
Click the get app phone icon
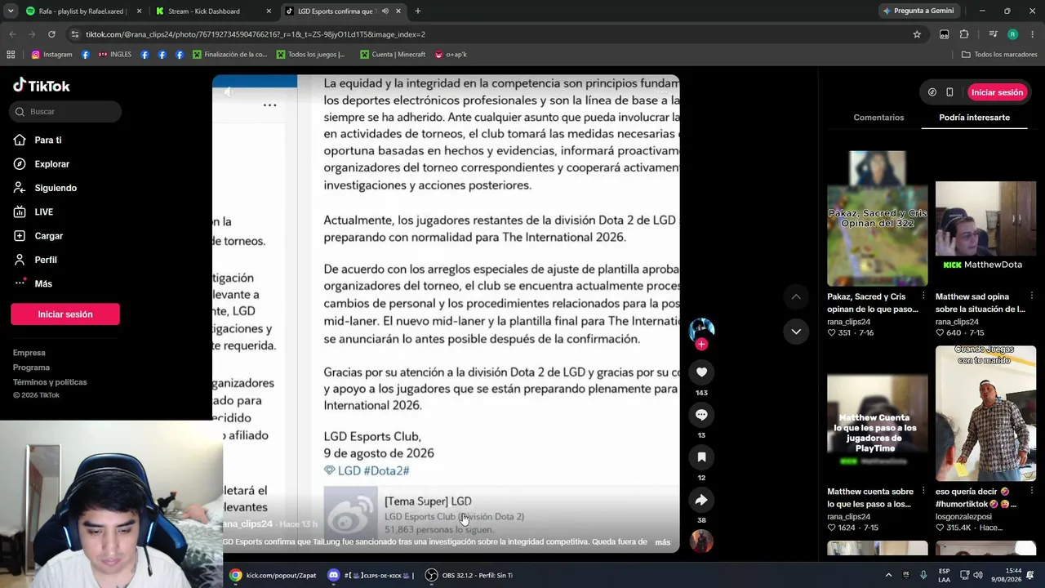[x=949, y=92]
